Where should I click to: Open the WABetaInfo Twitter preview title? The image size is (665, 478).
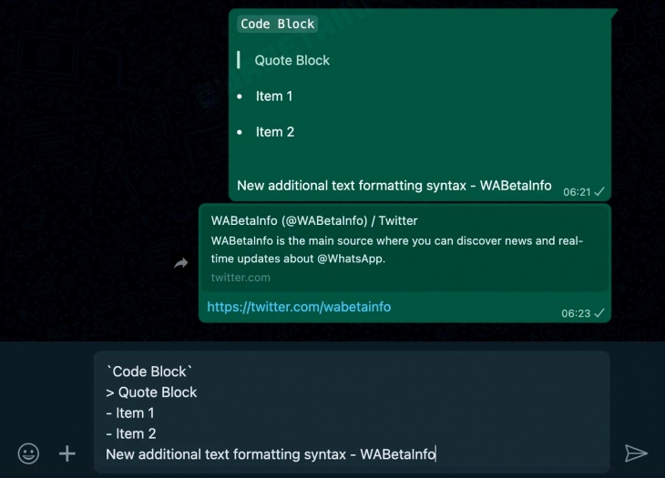314,220
